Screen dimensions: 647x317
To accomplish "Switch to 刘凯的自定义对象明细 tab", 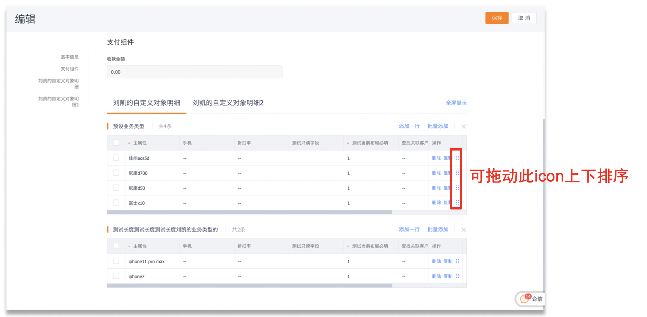I will click(147, 103).
